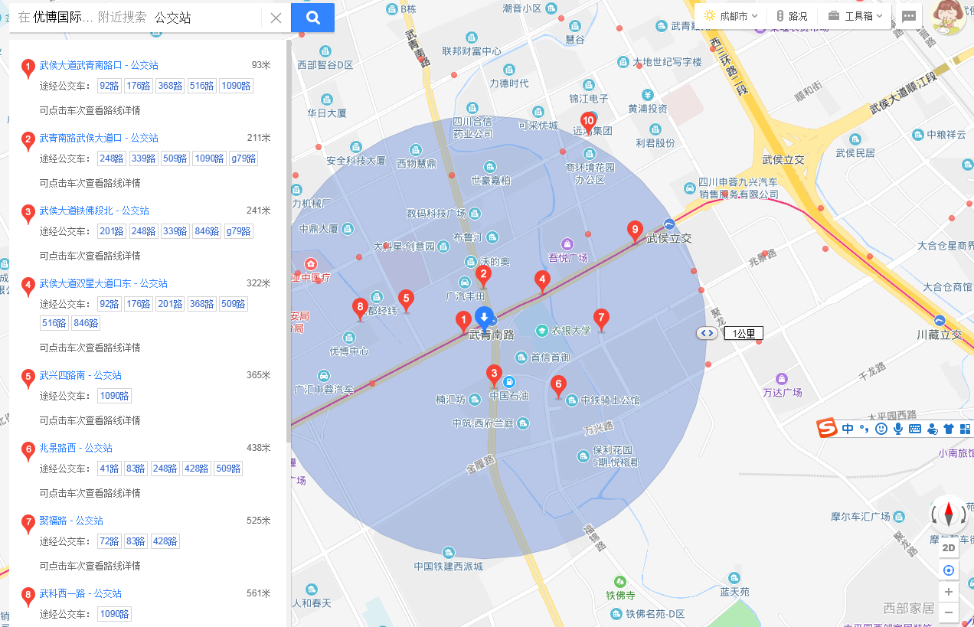Reset orientation using the compass

point(949,513)
